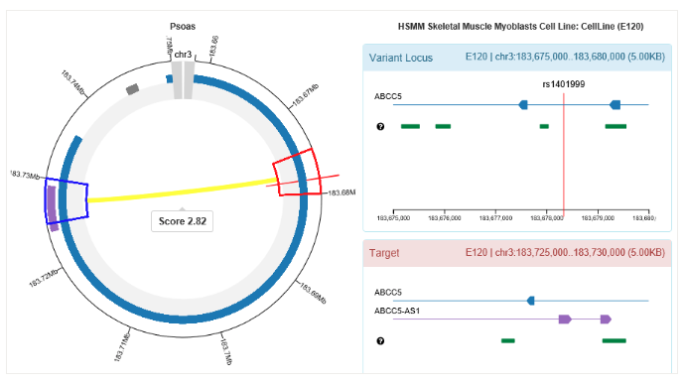
Task: Click first purple ABCC5-AS1 exon arrow
Action: tap(565, 320)
